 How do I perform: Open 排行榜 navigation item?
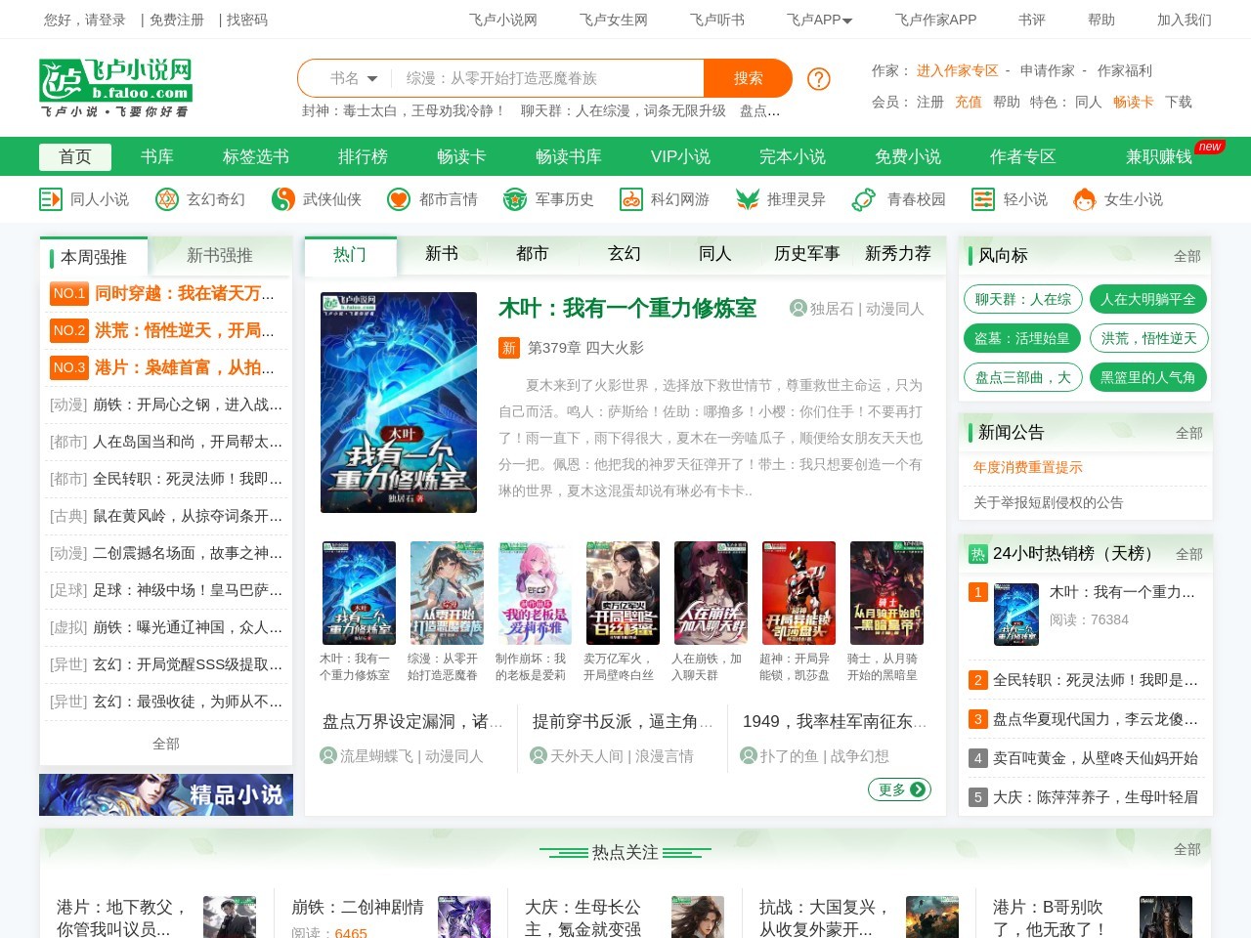coord(363,157)
